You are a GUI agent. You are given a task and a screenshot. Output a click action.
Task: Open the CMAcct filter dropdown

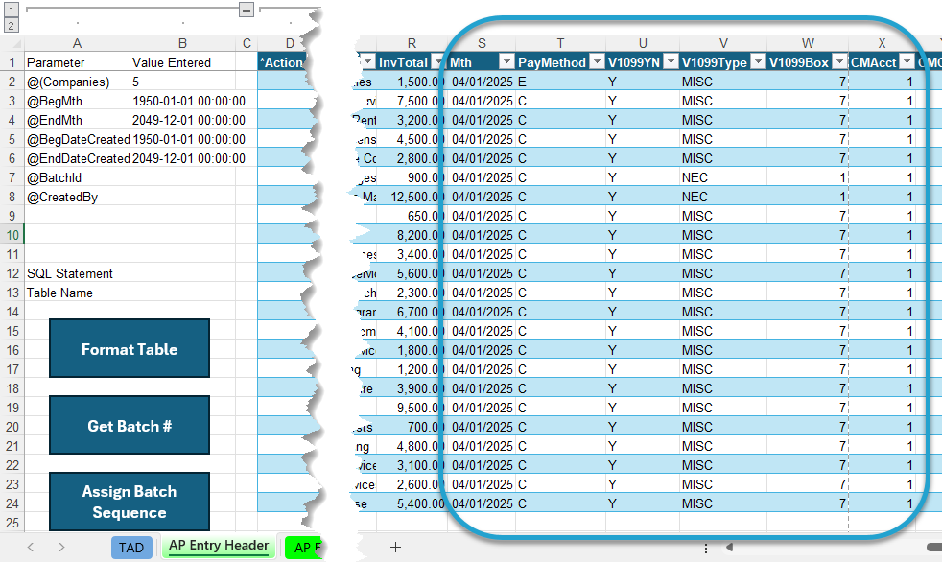(907, 62)
